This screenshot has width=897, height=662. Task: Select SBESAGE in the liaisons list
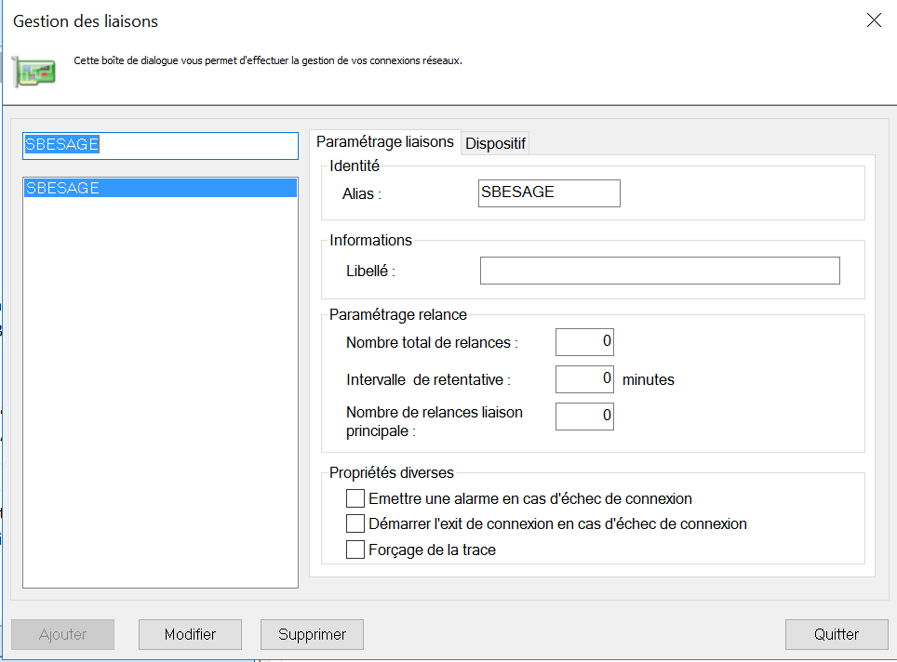pos(159,188)
